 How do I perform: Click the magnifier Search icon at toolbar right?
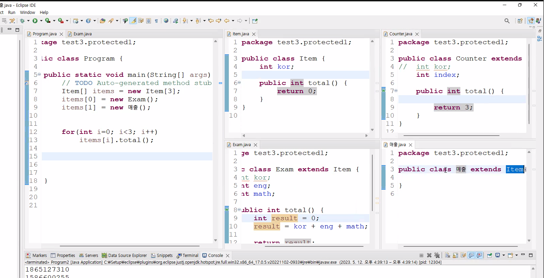507,21
